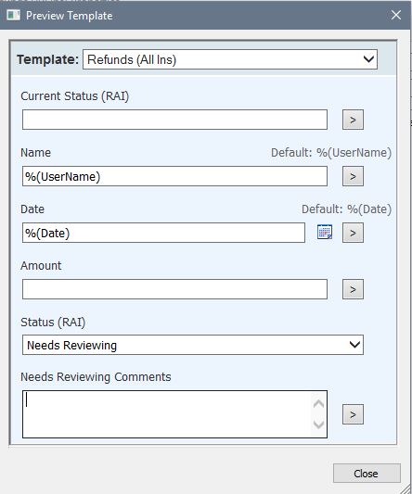This screenshot has height=494, width=412.
Task: Click the arrow button beside Amount field
Action: (353, 289)
